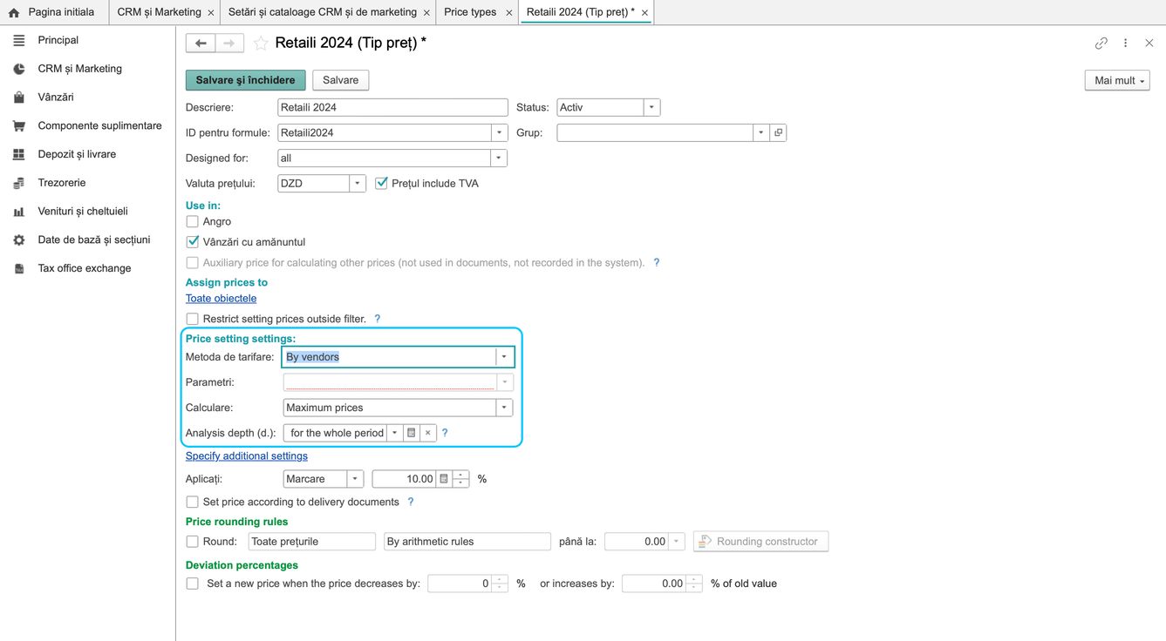Screen dimensions: 1166x641
Task: Toggle Prețul include TVA checkbox
Action: coord(381,183)
